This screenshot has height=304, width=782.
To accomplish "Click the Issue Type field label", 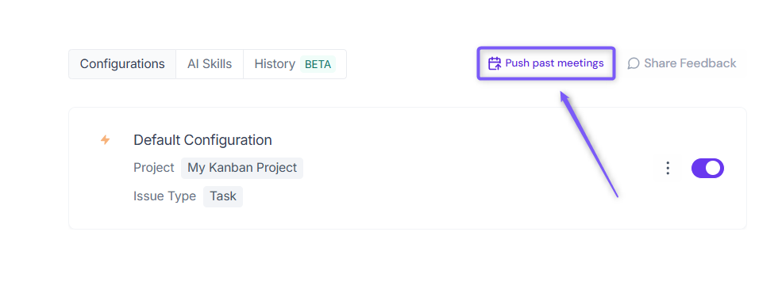I will point(164,196).
